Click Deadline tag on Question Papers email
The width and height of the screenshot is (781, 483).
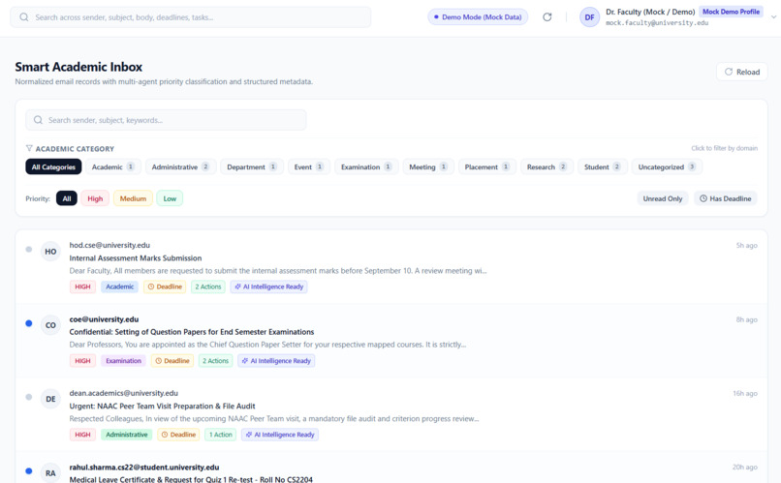pyautogui.click(x=172, y=361)
